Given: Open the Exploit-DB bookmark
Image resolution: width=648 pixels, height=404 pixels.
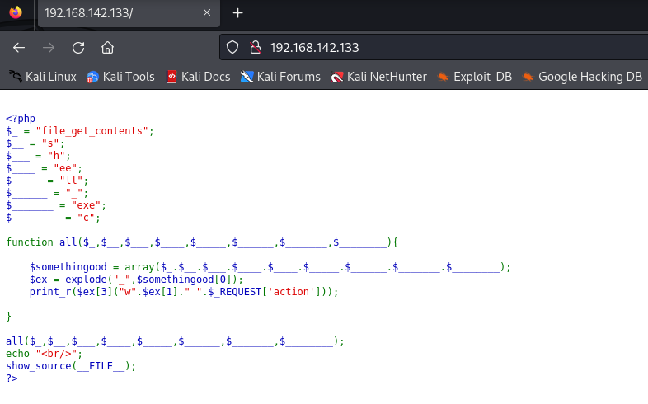Looking at the screenshot, I should pos(475,77).
